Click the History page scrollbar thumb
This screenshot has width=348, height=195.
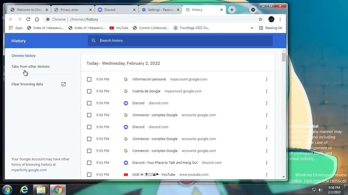pyautogui.click(x=284, y=57)
